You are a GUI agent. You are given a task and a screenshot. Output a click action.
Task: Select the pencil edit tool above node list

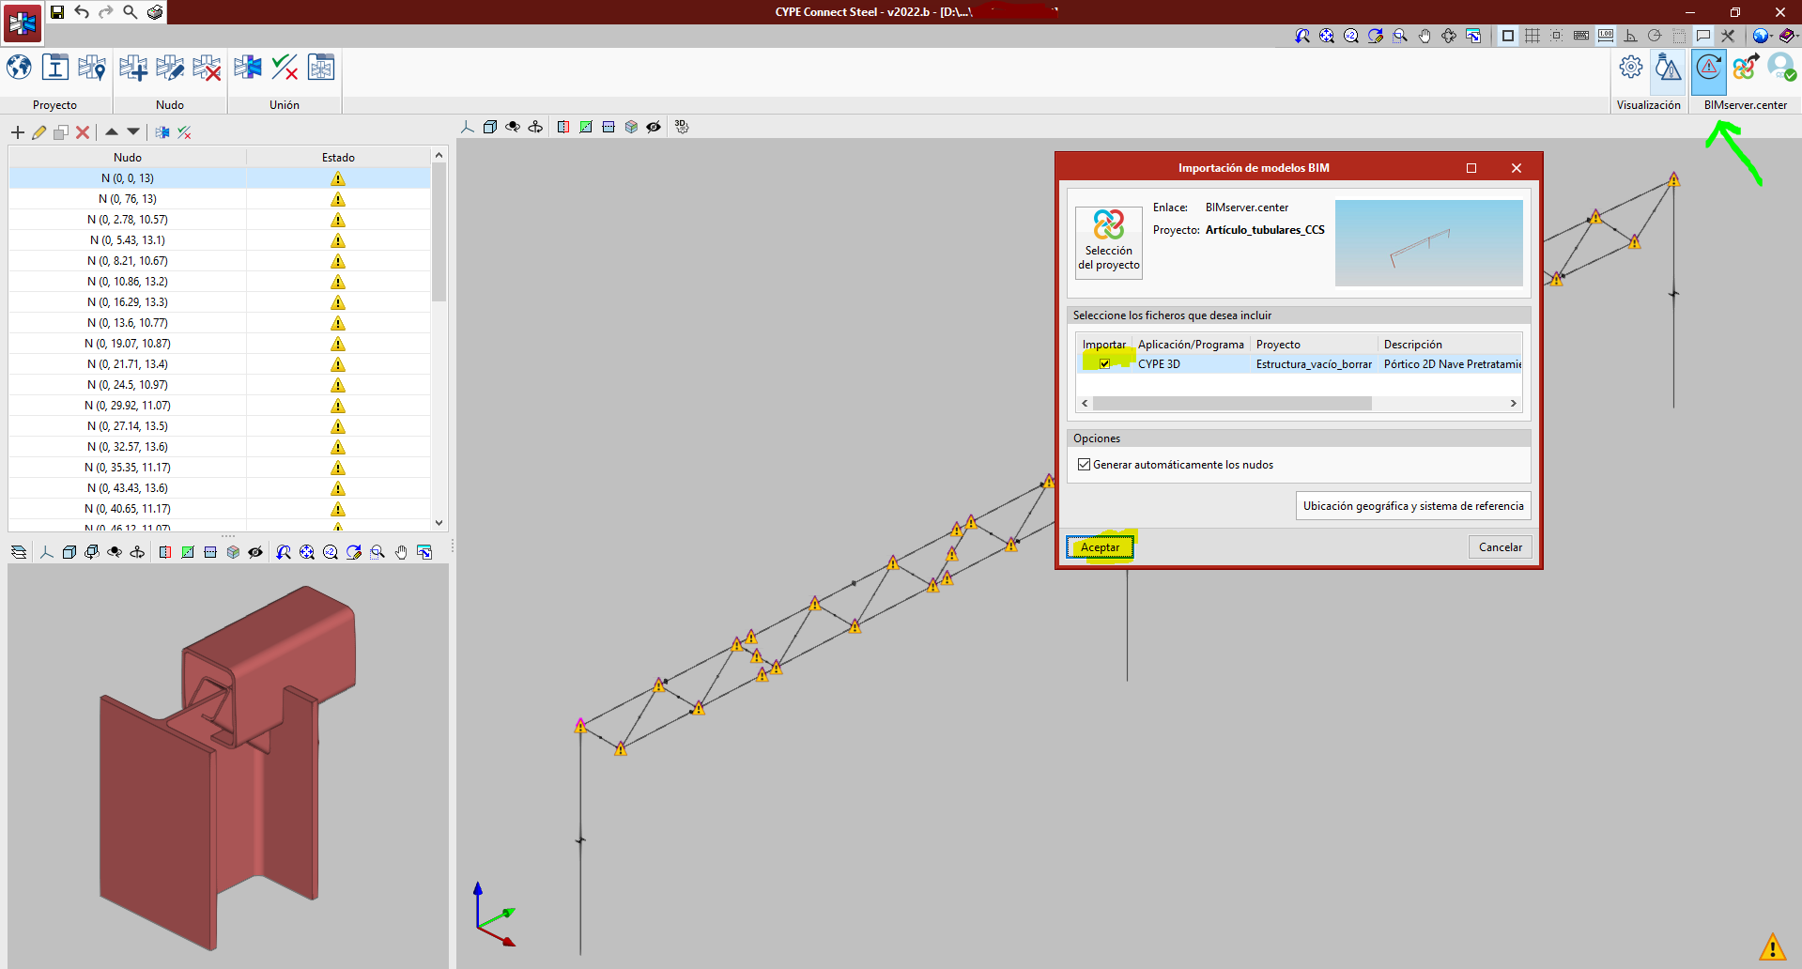click(39, 132)
